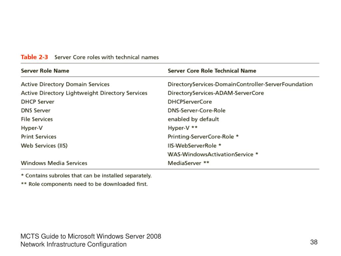This screenshot has width=341, height=256.
Task: Select 'DirectoryServices-ADAM-ServerCore' technical name
Action: coord(216,93)
